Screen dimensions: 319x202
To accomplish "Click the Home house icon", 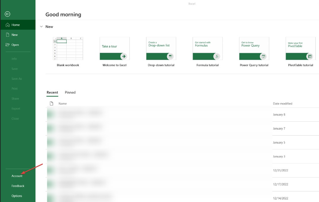I will coord(8,25).
